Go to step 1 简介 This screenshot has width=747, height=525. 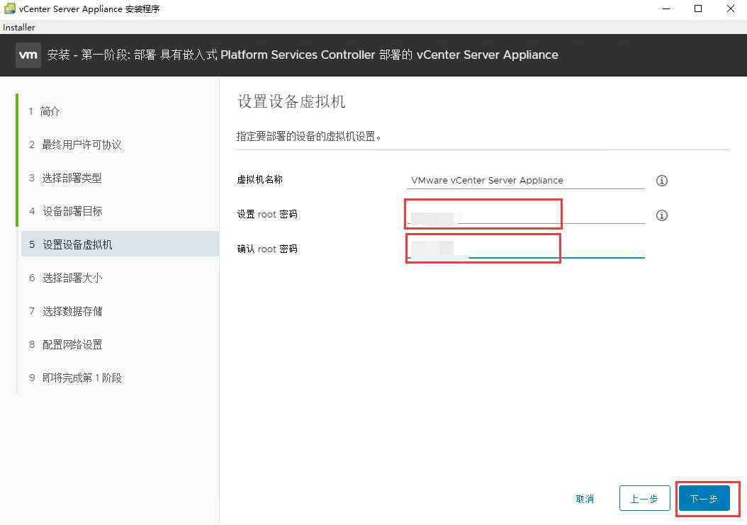click(50, 111)
